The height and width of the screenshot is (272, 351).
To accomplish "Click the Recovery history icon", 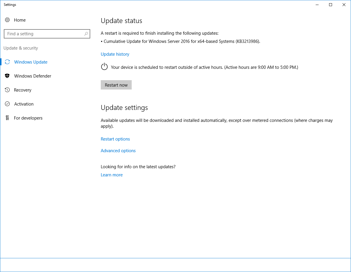I will tap(7, 90).
